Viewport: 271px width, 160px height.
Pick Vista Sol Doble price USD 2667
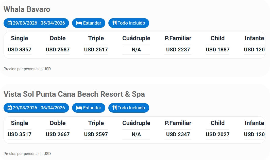point(58,134)
